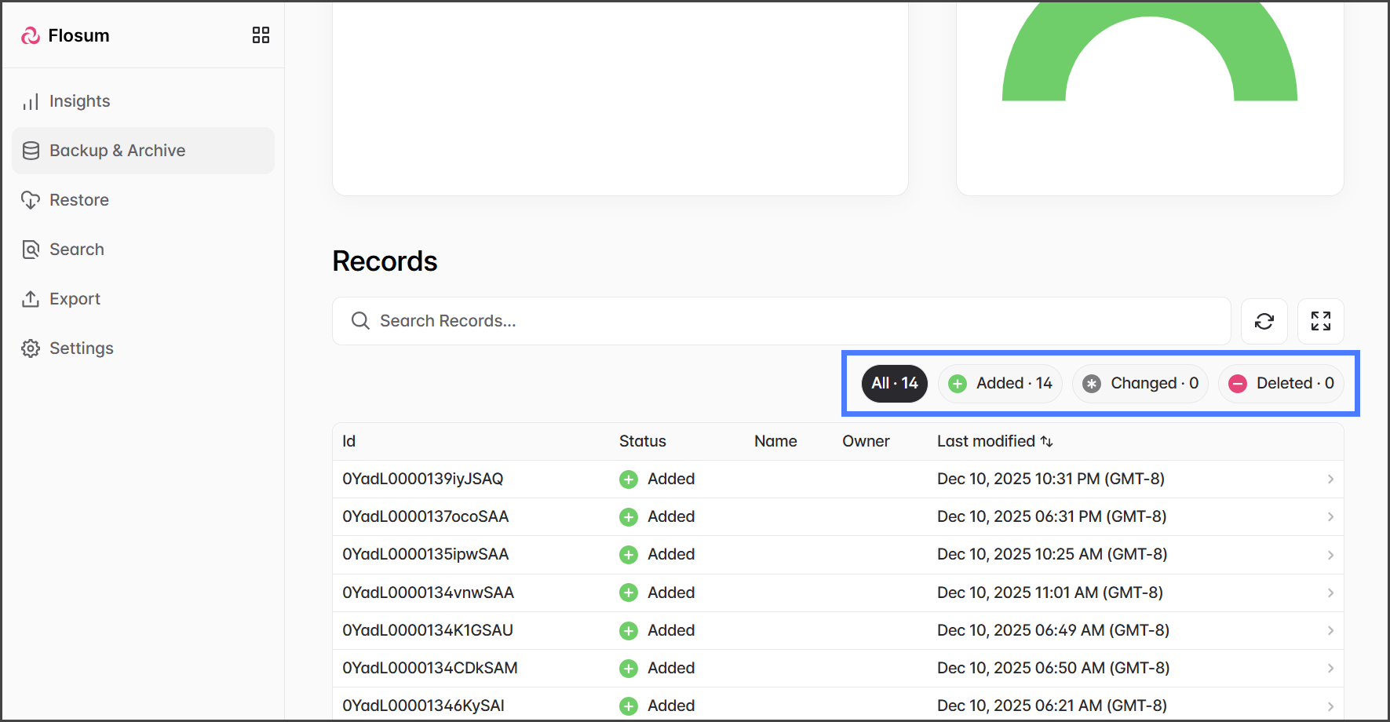Filter records by Changed status
The height and width of the screenshot is (722, 1390).
click(x=1140, y=384)
